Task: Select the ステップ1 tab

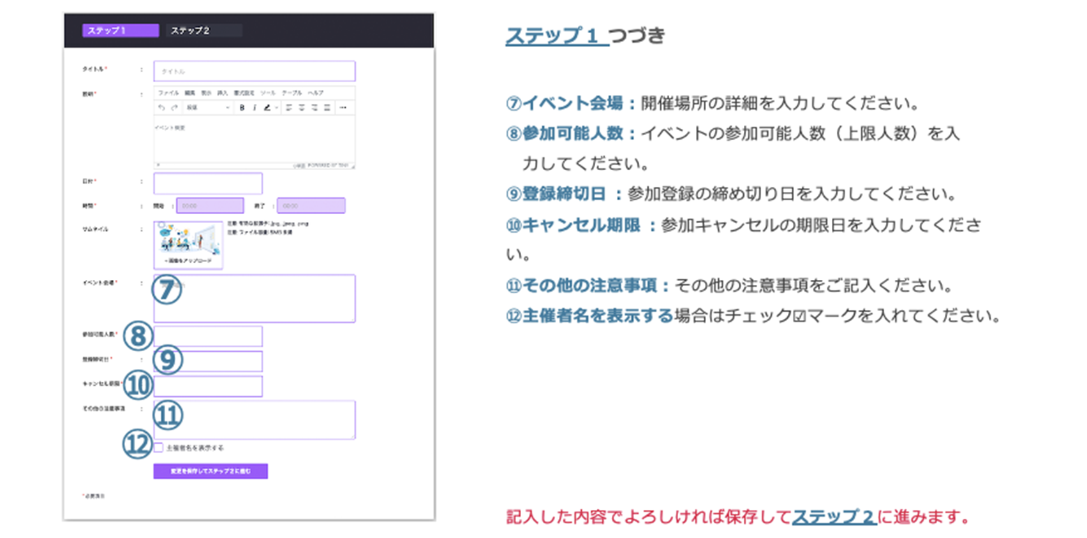Action: pos(120,31)
